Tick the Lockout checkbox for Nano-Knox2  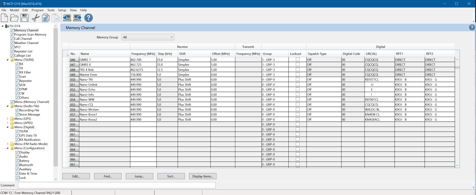tap(298, 119)
